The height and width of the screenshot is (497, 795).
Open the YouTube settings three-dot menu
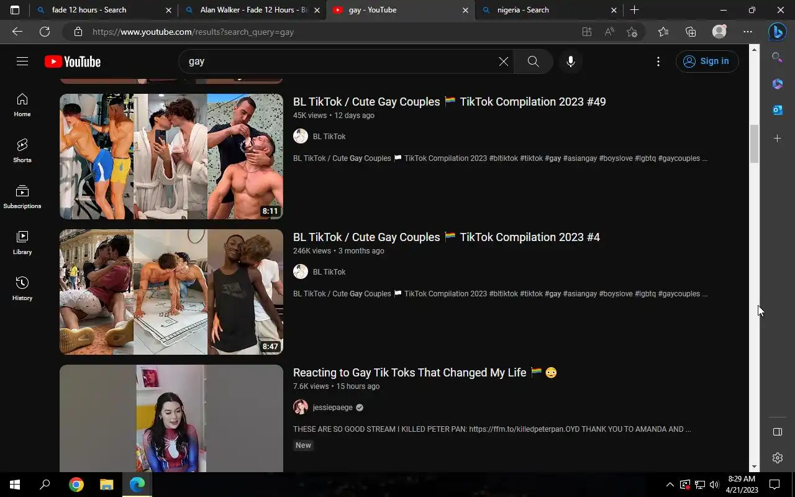(658, 62)
